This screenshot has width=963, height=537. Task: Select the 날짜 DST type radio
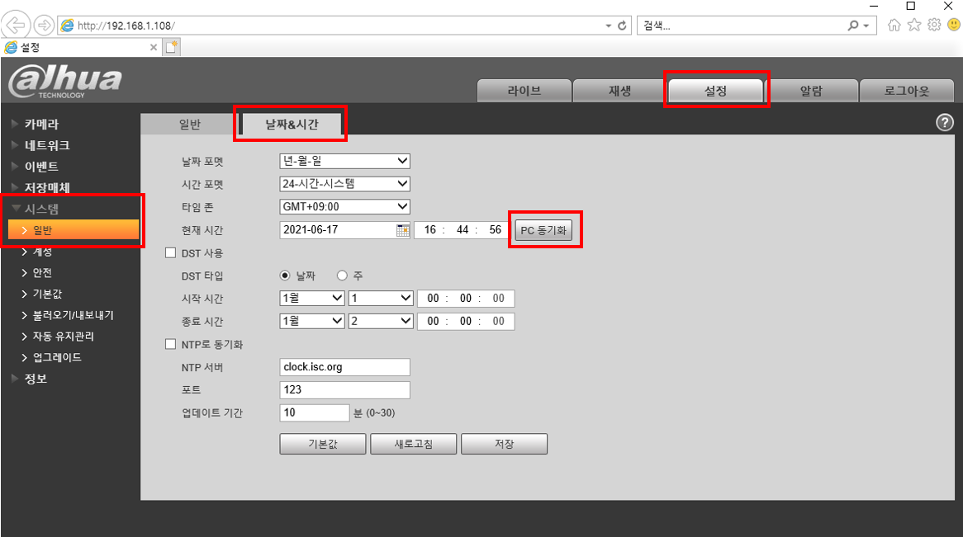click(284, 276)
